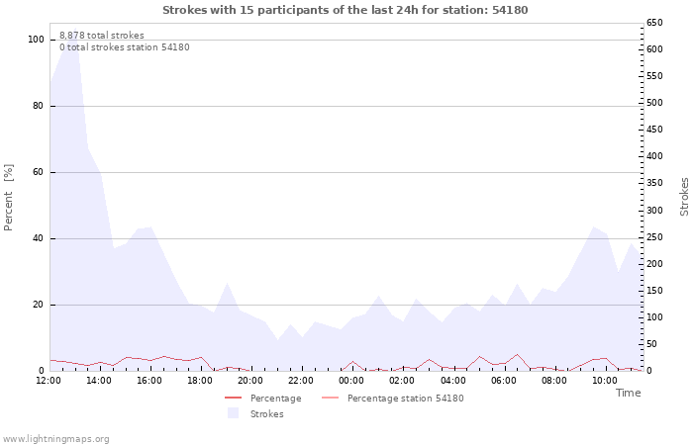This screenshot has height=445, width=693.
Task: Select the 18:00 time axis tick
Action: 200,381
